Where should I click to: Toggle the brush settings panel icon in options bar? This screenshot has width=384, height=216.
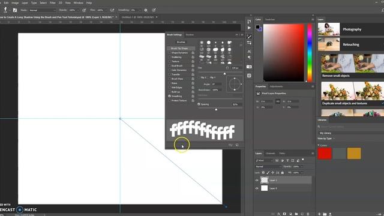[15, 10]
